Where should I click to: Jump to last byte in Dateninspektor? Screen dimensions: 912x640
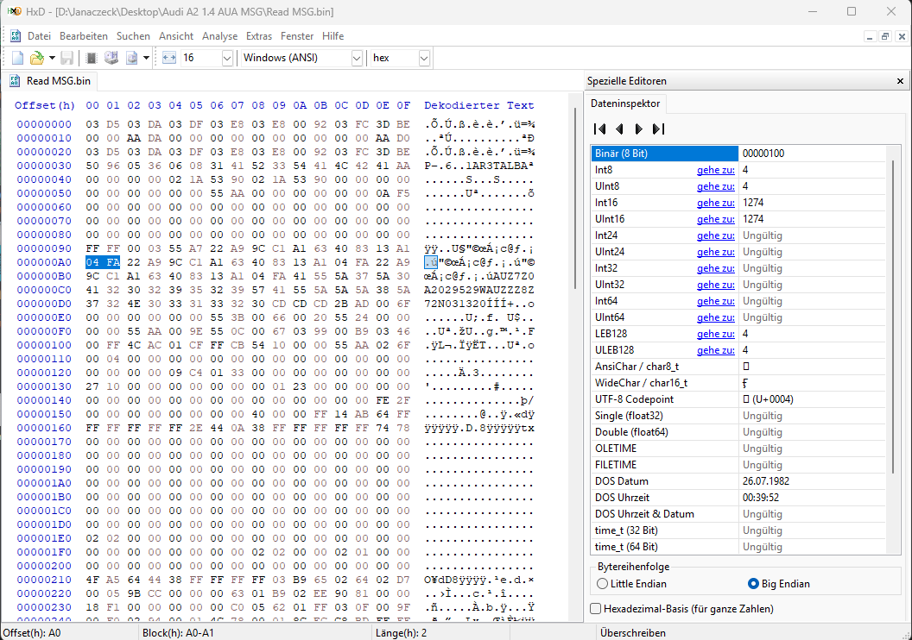658,129
